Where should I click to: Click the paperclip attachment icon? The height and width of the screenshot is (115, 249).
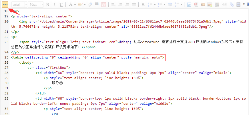point(231,5)
